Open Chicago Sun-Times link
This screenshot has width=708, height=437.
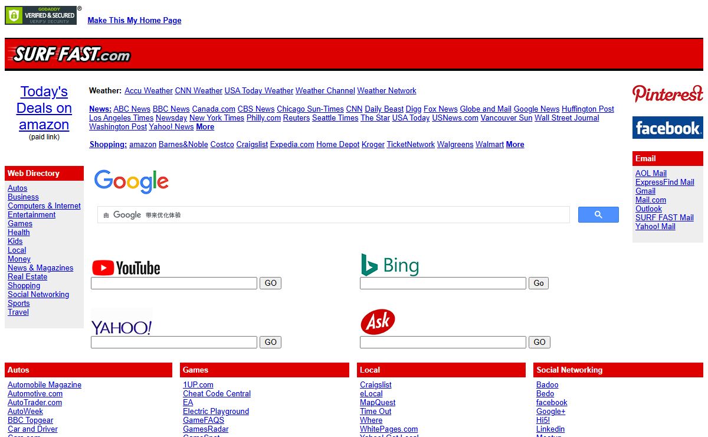[310, 109]
